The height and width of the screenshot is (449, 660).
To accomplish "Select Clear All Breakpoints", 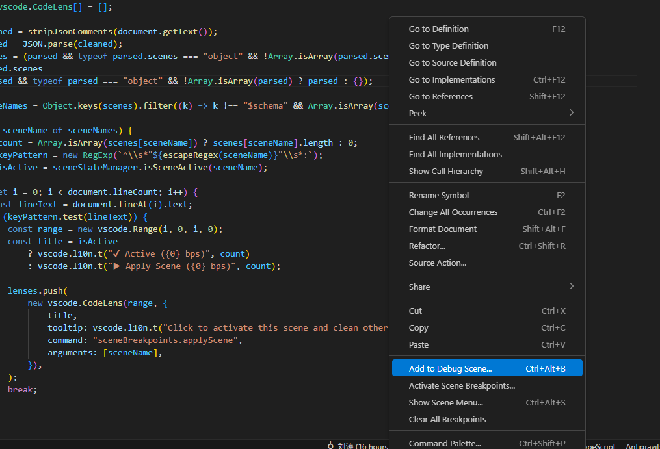I will point(487,419).
